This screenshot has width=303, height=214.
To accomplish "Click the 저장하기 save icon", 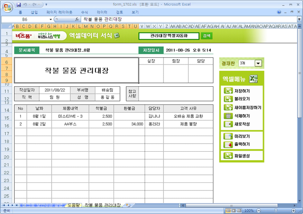I will 228,91.
